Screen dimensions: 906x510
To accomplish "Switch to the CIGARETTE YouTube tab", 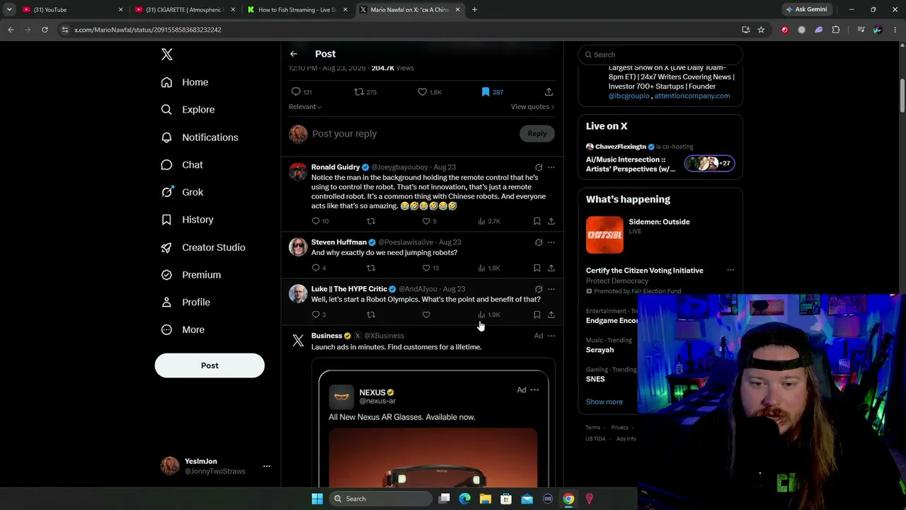I will pos(184,10).
